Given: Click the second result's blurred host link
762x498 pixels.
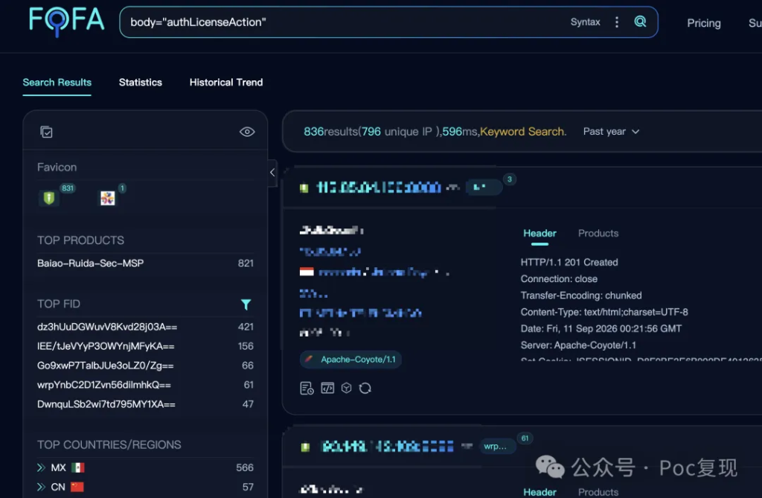Looking at the screenshot, I should tap(387, 447).
